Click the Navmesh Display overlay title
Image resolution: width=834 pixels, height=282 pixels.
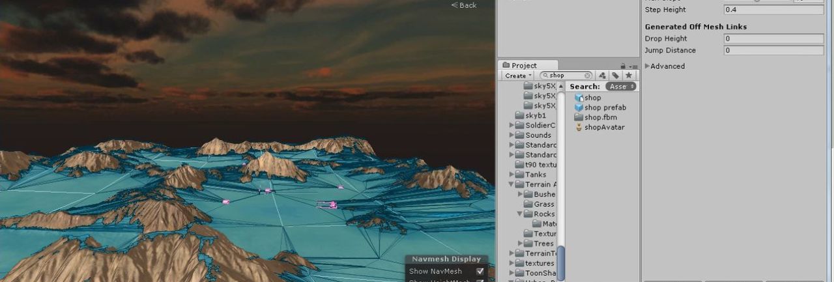click(x=446, y=259)
